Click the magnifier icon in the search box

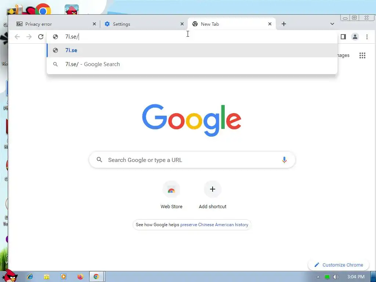[x=99, y=160]
